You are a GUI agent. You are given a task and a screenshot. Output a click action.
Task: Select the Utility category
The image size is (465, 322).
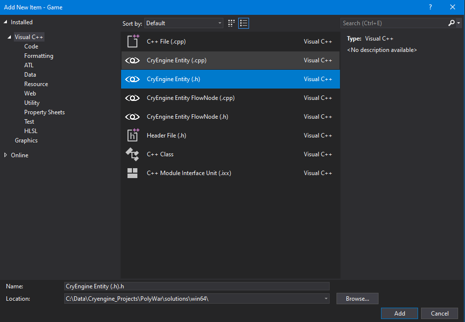[32, 103]
